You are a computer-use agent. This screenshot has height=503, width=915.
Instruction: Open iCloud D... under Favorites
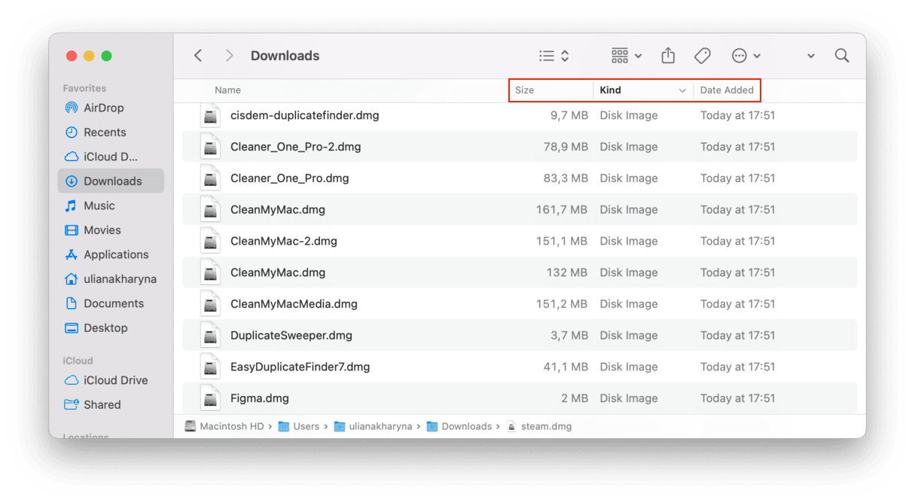click(111, 157)
